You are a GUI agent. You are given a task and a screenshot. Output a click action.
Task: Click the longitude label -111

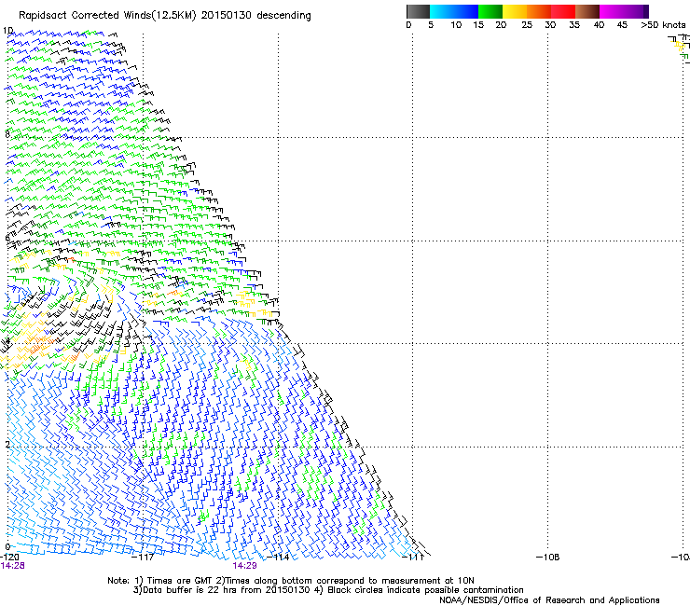pos(413,558)
